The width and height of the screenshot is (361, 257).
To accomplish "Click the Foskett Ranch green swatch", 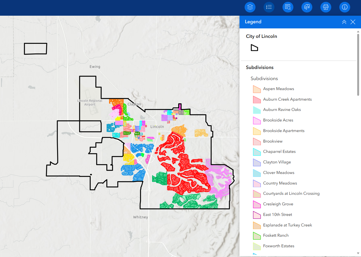I will point(257,236).
